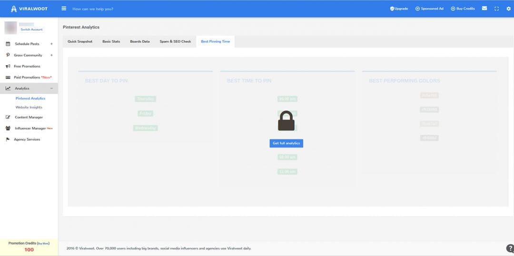Toggle the hamburger menu icon
The image size is (514, 256).
[x=64, y=9]
